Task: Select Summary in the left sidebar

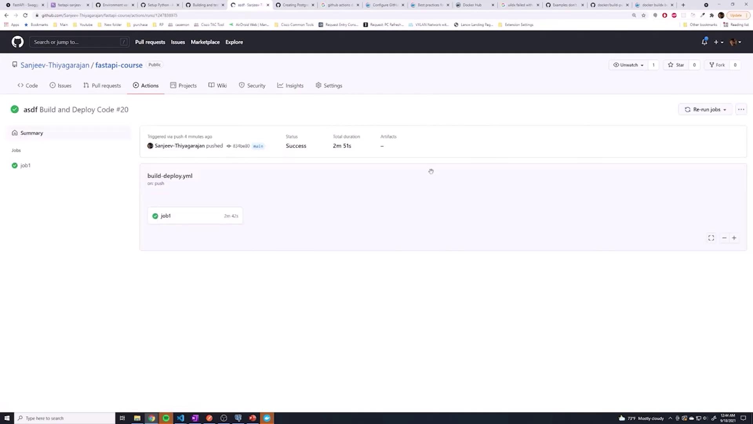Action: [69, 133]
